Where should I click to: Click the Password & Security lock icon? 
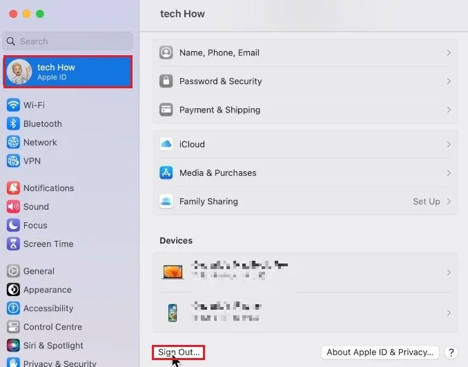[x=166, y=81]
